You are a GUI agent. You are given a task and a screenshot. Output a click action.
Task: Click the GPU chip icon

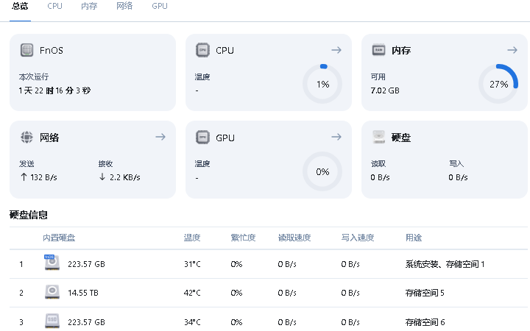[202, 137]
